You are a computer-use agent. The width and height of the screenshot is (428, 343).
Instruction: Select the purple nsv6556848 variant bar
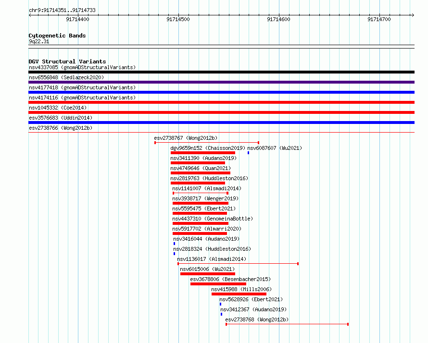221,82
